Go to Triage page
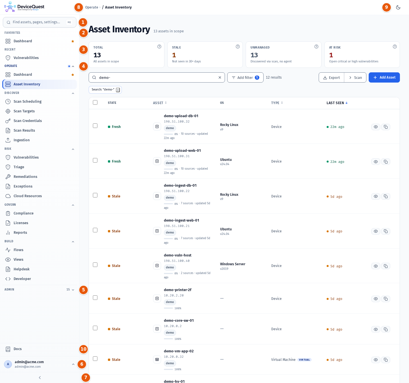This screenshot has height=383, width=409. 40,167
